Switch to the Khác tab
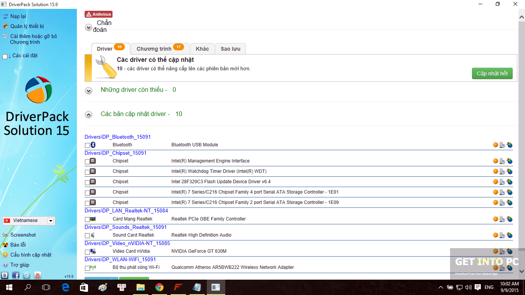This screenshot has height=295, width=525. (202, 48)
